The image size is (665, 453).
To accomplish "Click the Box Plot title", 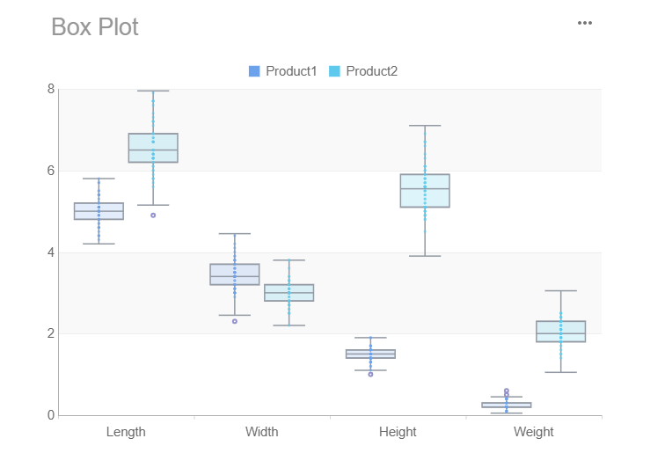I will 95,26.
